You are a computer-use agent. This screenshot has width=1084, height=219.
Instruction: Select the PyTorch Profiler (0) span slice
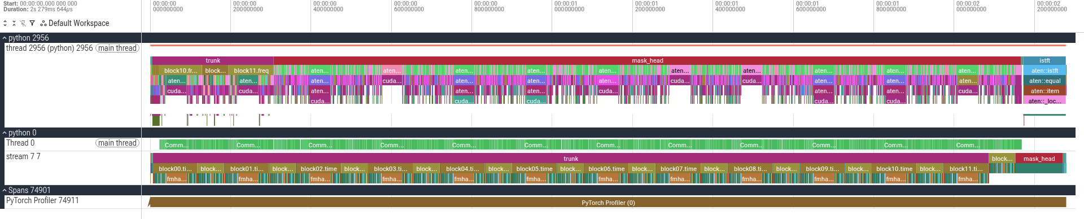608,203
